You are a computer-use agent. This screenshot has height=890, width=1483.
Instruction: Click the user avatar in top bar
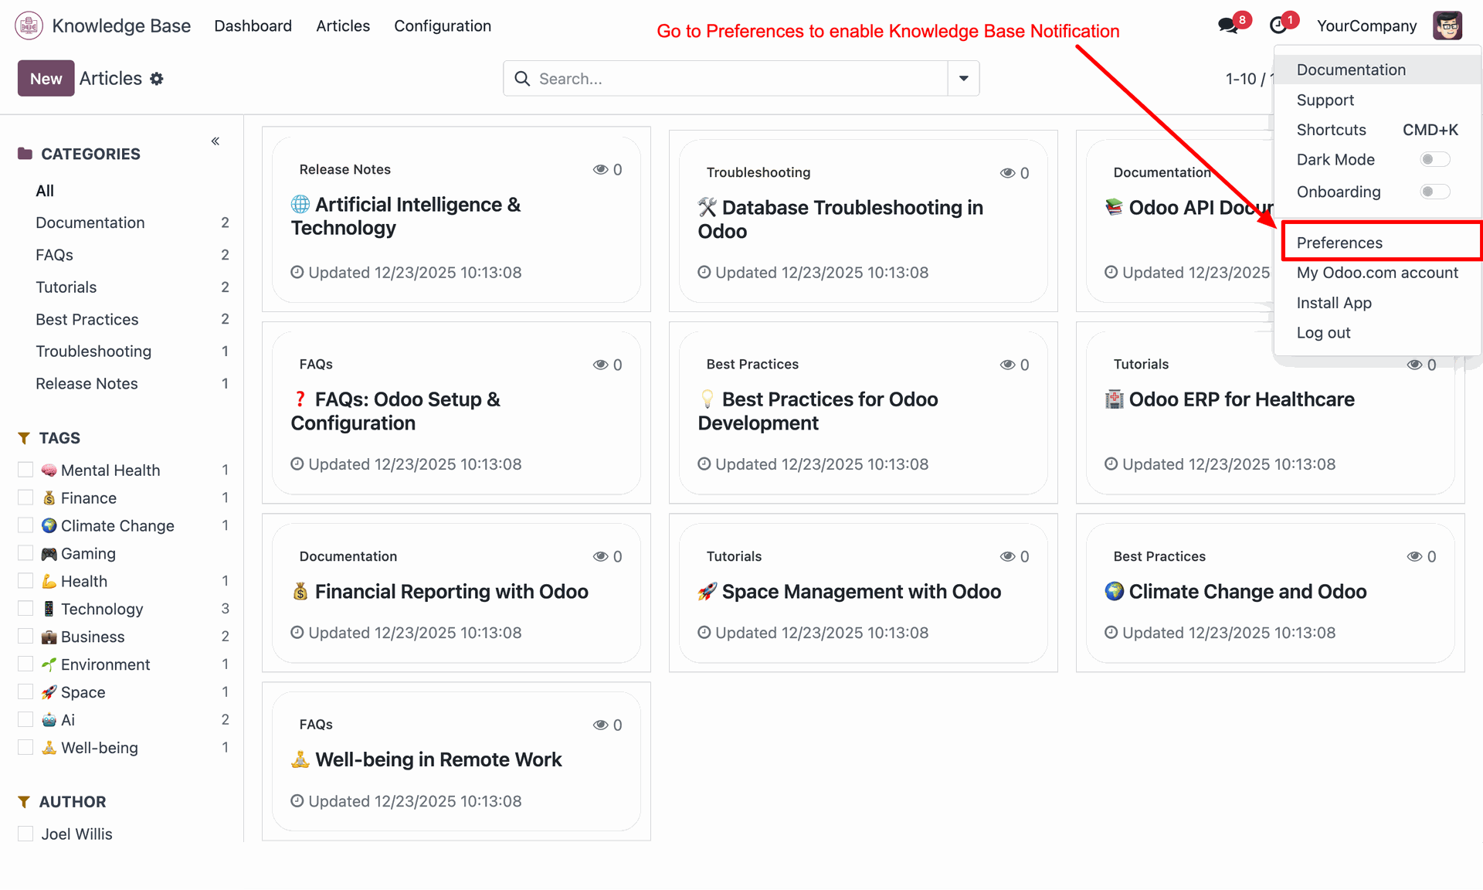1447,25
